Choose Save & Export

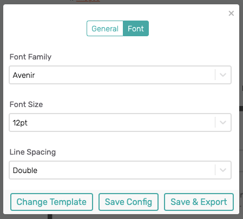[x=199, y=202]
